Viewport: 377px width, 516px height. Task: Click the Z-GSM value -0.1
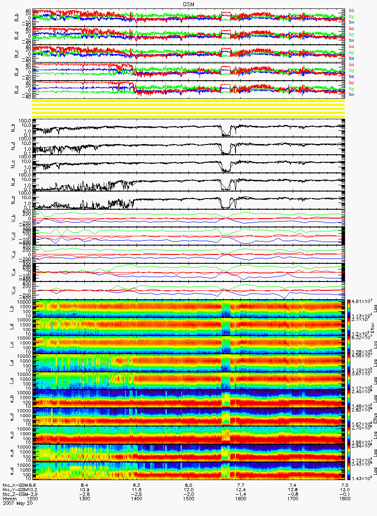tap(345, 494)
